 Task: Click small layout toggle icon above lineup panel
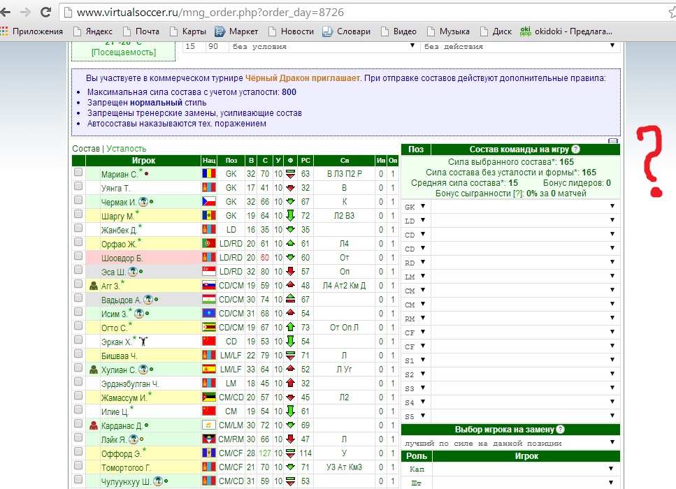[x=613, y=140]
